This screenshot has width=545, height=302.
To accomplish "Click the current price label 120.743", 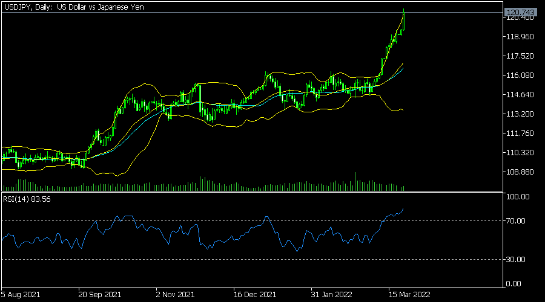I will [x=520, y=13].
